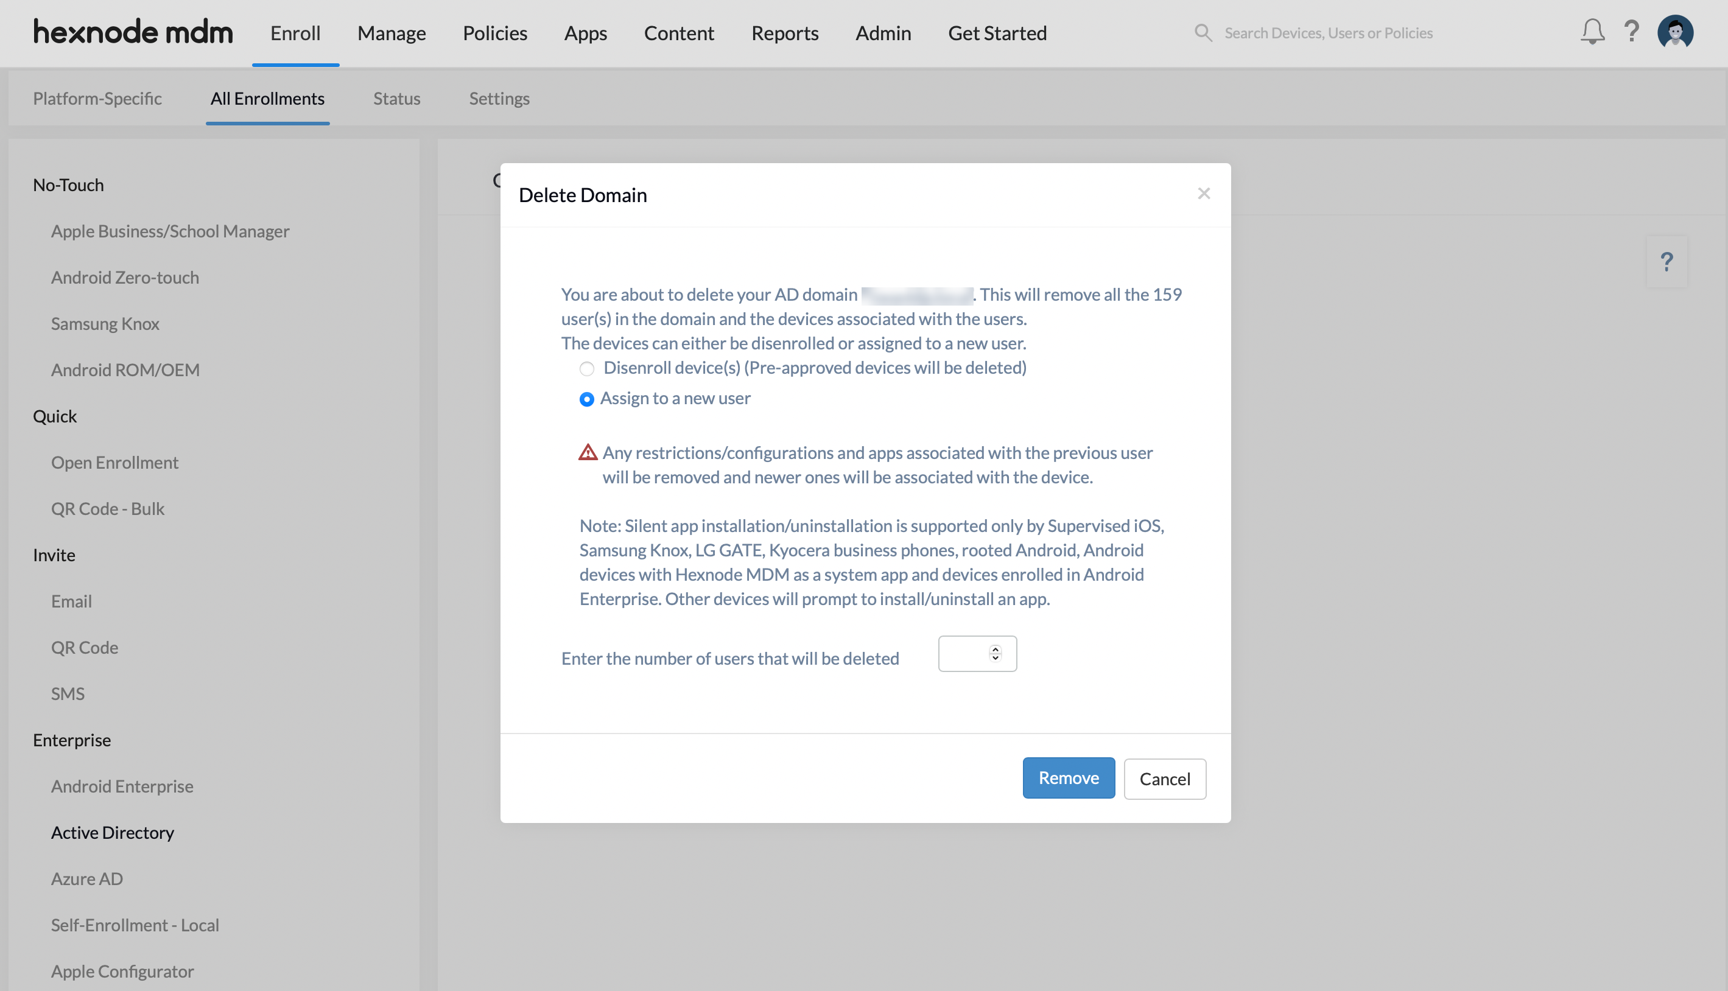The image size is (1728, 991).
Task: Click the user count stepper arrows
Action: (x=995, y=653)
